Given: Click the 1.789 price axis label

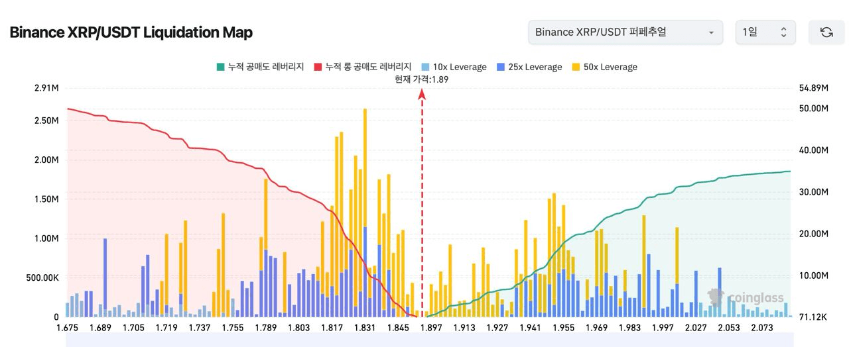Looking at the screenshot, I should click(266, 328).
